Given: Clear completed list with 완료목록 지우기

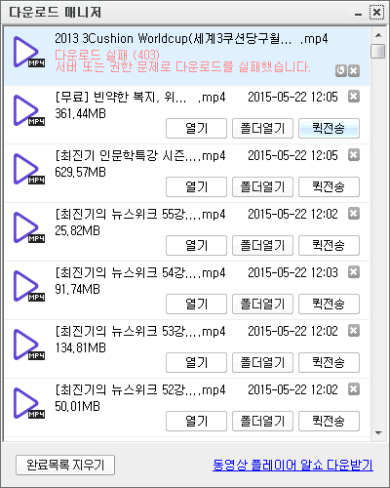Looking at the screenshot, I should pos(65,465).
